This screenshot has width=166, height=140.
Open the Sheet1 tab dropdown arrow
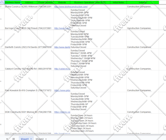click(x=31, y=139)
